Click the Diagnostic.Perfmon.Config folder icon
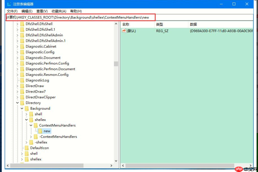This screenshot has height=172, width=258. point(22,63)
